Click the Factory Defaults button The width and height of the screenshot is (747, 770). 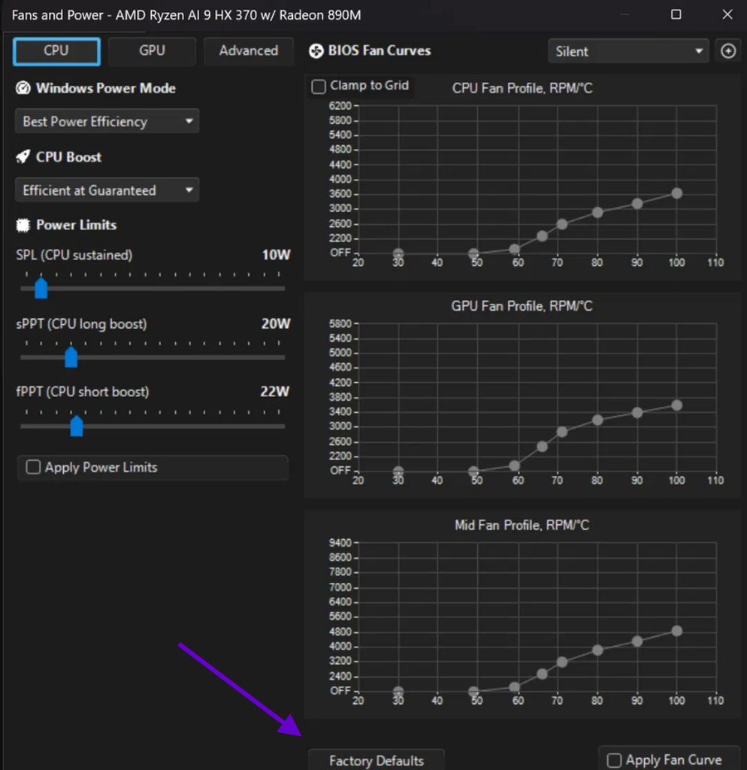[377, 760]
